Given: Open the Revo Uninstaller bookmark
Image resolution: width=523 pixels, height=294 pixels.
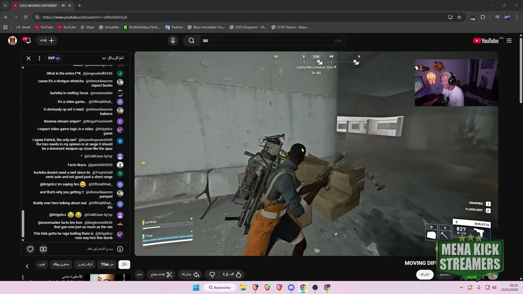Looking at the screenshot, I should (206, 27).
